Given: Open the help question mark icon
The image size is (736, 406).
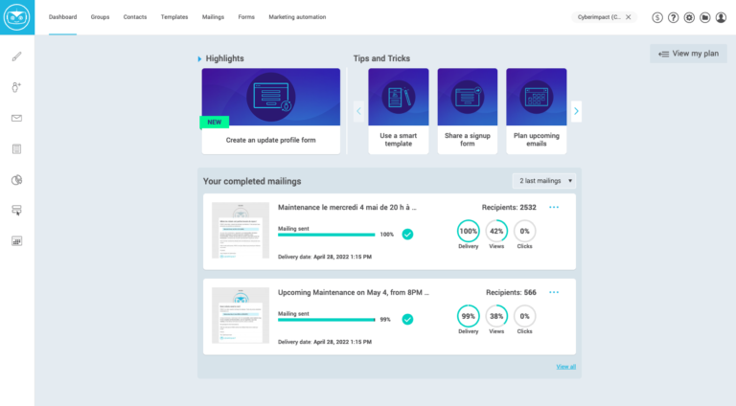Looking at the screenshot, I should pos(674,17).
